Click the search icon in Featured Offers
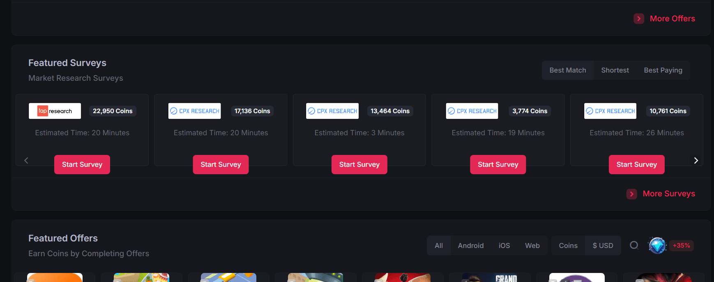The height and width of the screenshot is (282, 714). [x=634, y=245]
